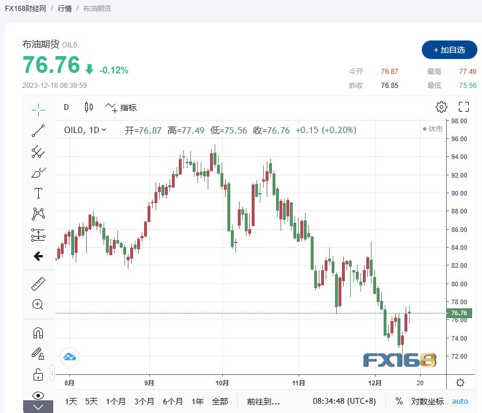Select the ruler measure tool
This screenshot has height=413, width=482.
[38, 283]
